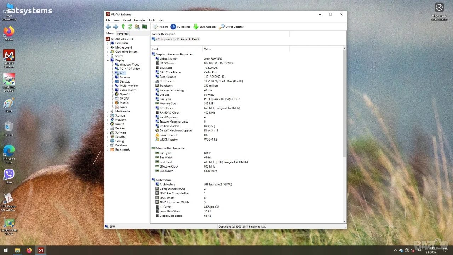The image size is (453, 255).
Task: Click Driver Updates in the toolbar
Action: point(231,27)
